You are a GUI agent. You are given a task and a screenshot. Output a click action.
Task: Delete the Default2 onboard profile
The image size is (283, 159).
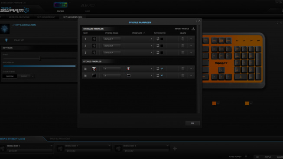pyautogui.click(x=183, y=45)
